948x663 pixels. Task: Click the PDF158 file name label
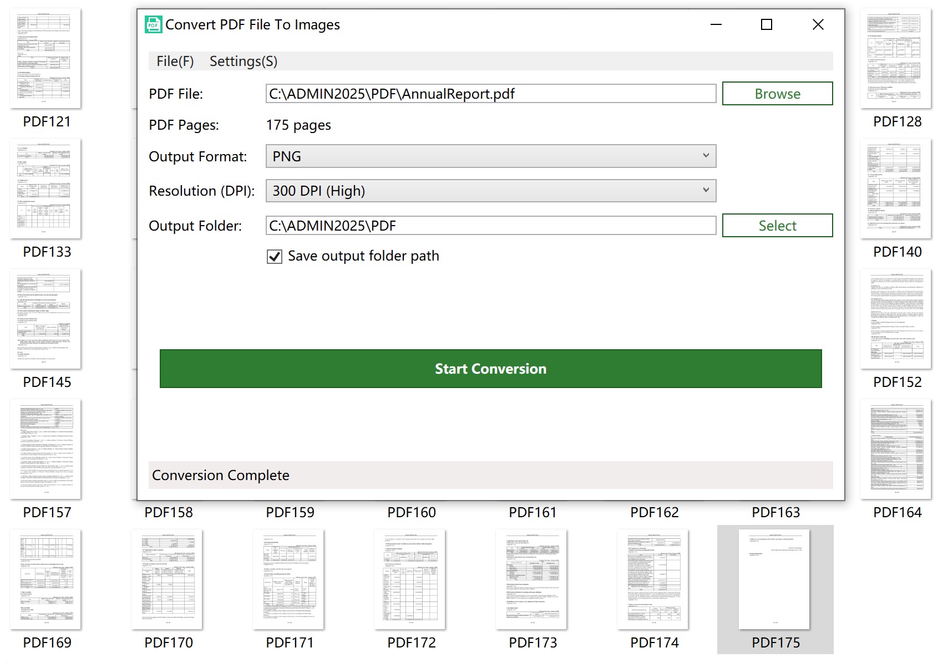(169, 512)
